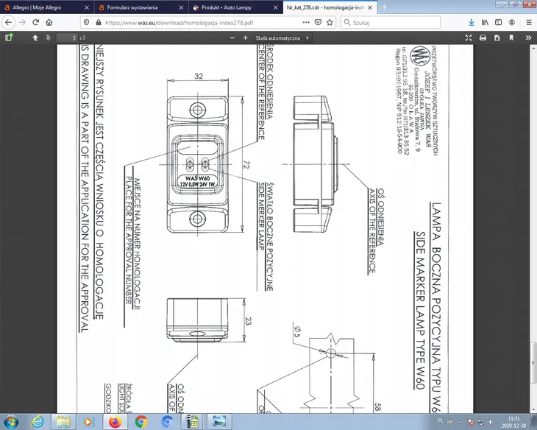The width and height of the screenshot is (537, 430).
Task: Bookmark this page with the star
Action: tap(330, 22)
